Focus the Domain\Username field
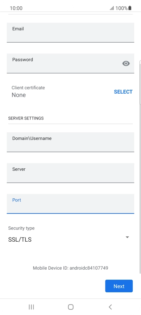Viewport: 141px width, 315px height. 70,142
